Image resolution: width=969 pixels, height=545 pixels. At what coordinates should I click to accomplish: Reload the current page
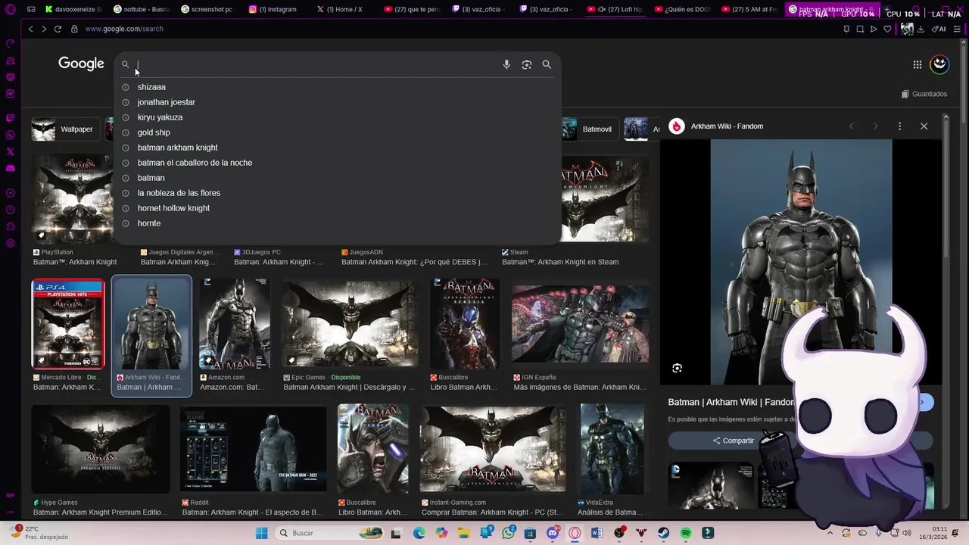click(x=58, y=29)
